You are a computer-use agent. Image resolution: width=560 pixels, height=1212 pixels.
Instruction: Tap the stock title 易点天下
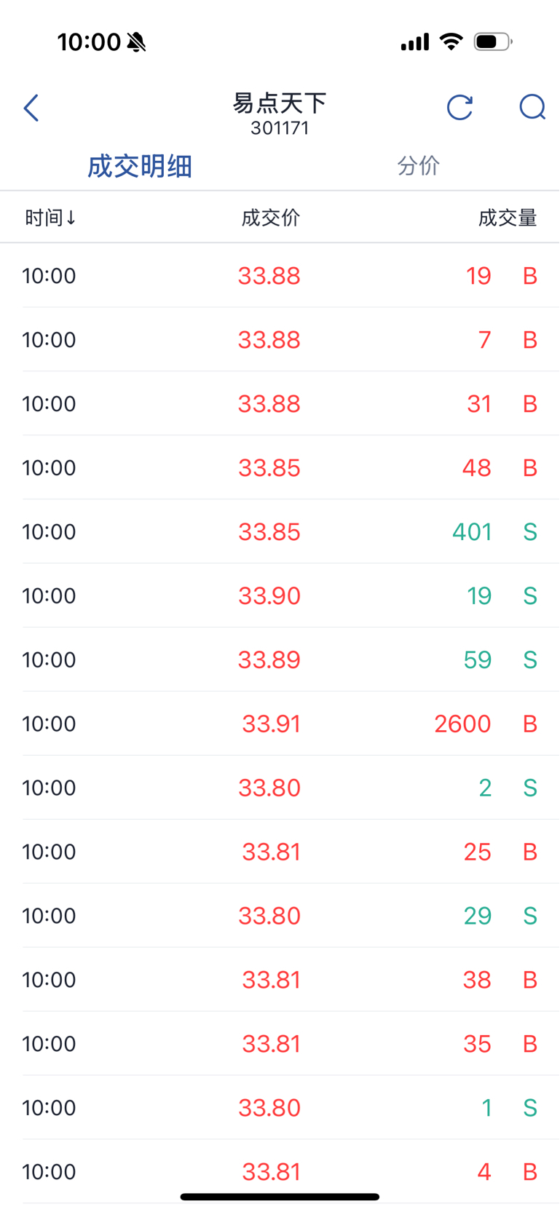click(280, 104)
